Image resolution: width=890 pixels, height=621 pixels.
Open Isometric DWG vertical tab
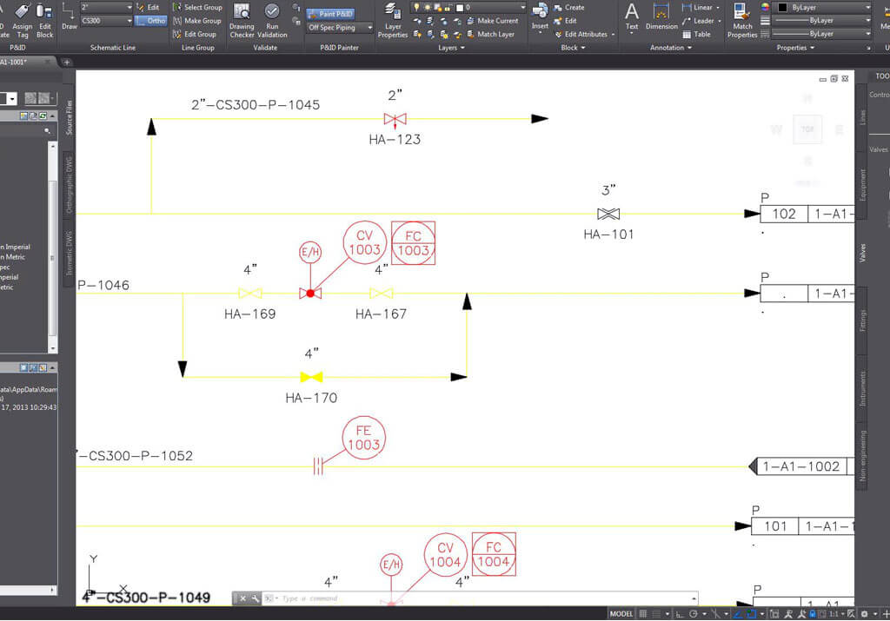[69, 253]
